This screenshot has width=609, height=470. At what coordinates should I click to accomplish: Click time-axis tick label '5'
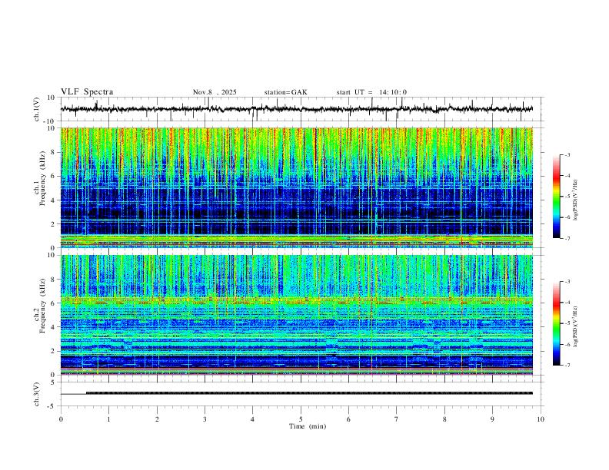pyautogui.click(x=301, y=419)
